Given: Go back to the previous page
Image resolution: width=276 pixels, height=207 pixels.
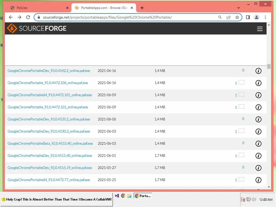Looking at the screenshot, I should 11,17.
